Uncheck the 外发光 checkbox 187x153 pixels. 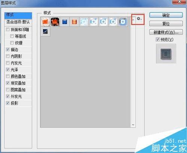tap(7, 96)
